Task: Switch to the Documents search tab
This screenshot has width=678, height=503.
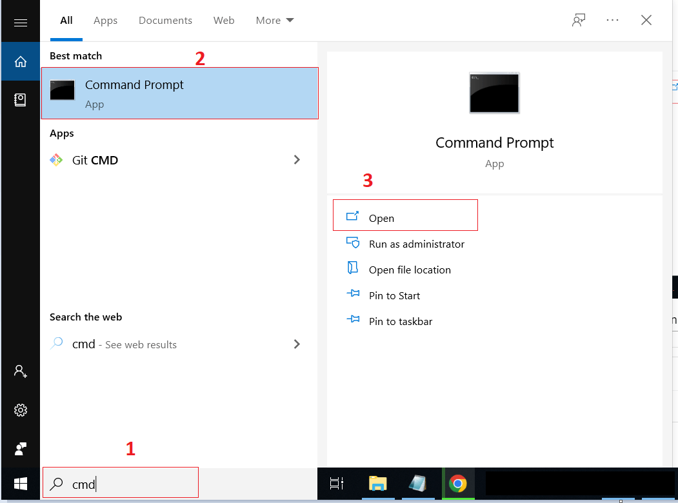Action: 165,20
